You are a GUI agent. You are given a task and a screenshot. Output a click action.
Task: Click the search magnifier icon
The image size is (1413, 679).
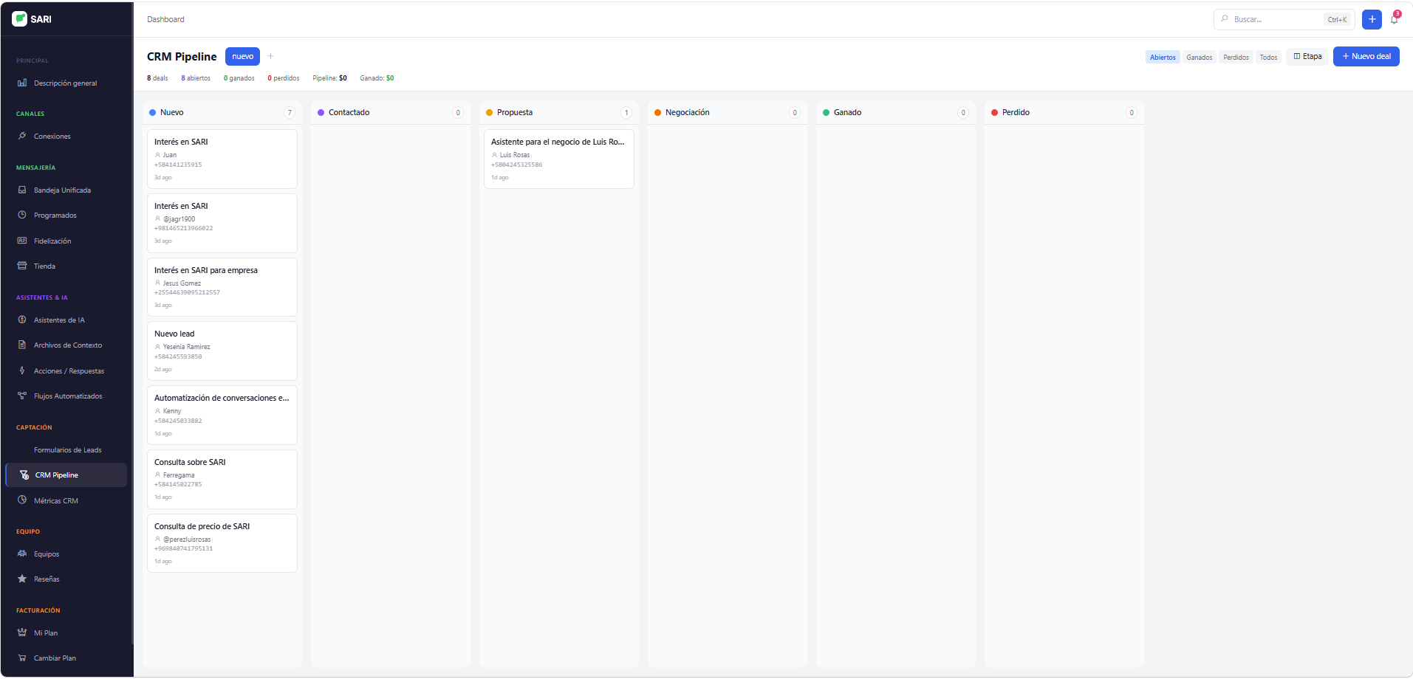tap(1225, 19)
